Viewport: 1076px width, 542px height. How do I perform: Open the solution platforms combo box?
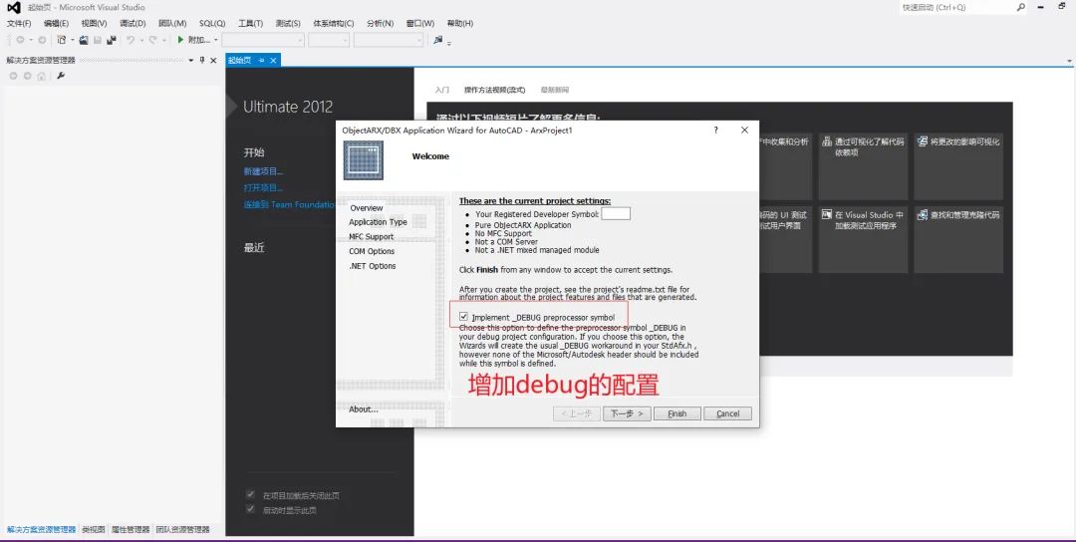(329, 41)
